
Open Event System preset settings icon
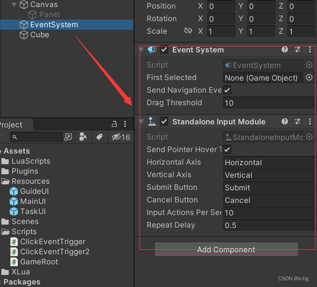[297, 50]
